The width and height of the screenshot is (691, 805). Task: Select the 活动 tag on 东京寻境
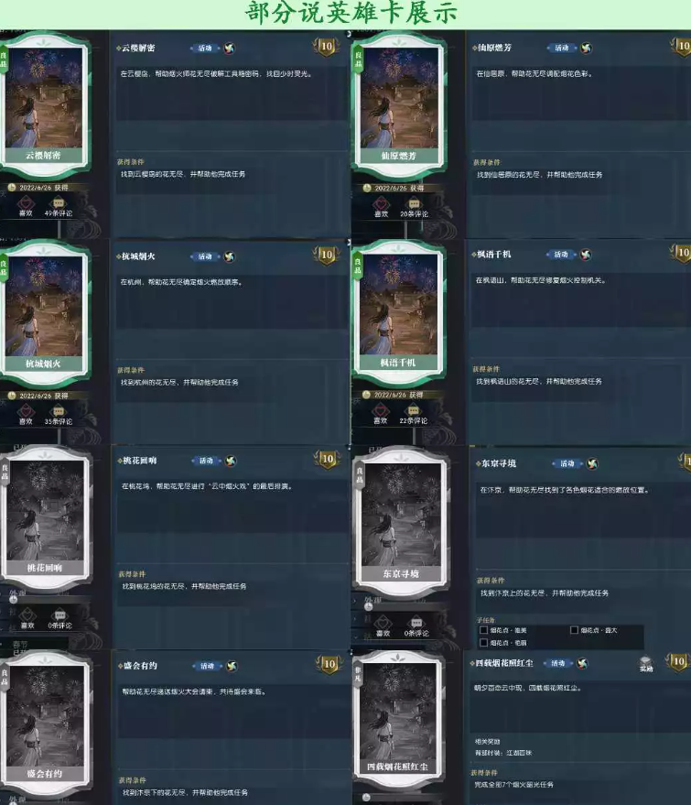click(567, 463)
